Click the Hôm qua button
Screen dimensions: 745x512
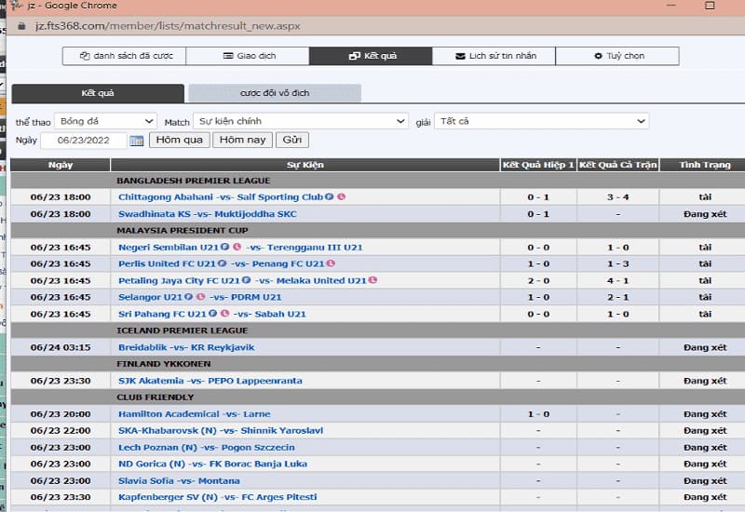point(180,140)
